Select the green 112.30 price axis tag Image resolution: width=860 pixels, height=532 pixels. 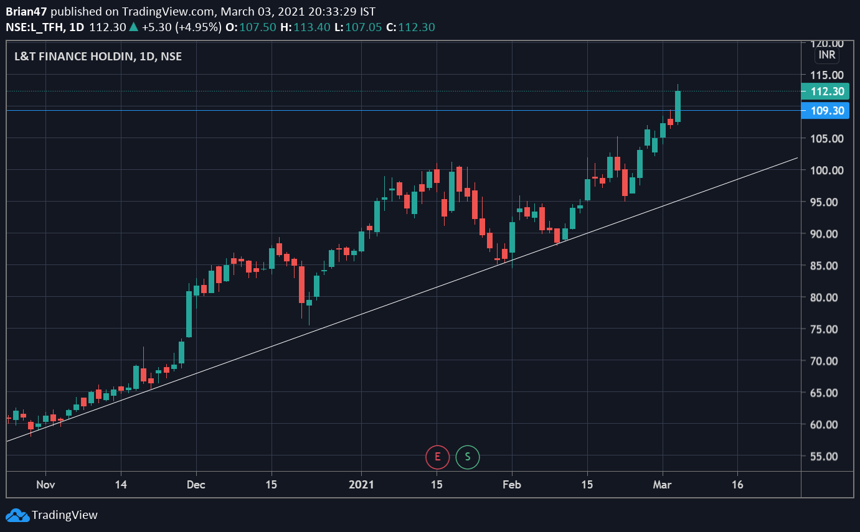(826, 91)
